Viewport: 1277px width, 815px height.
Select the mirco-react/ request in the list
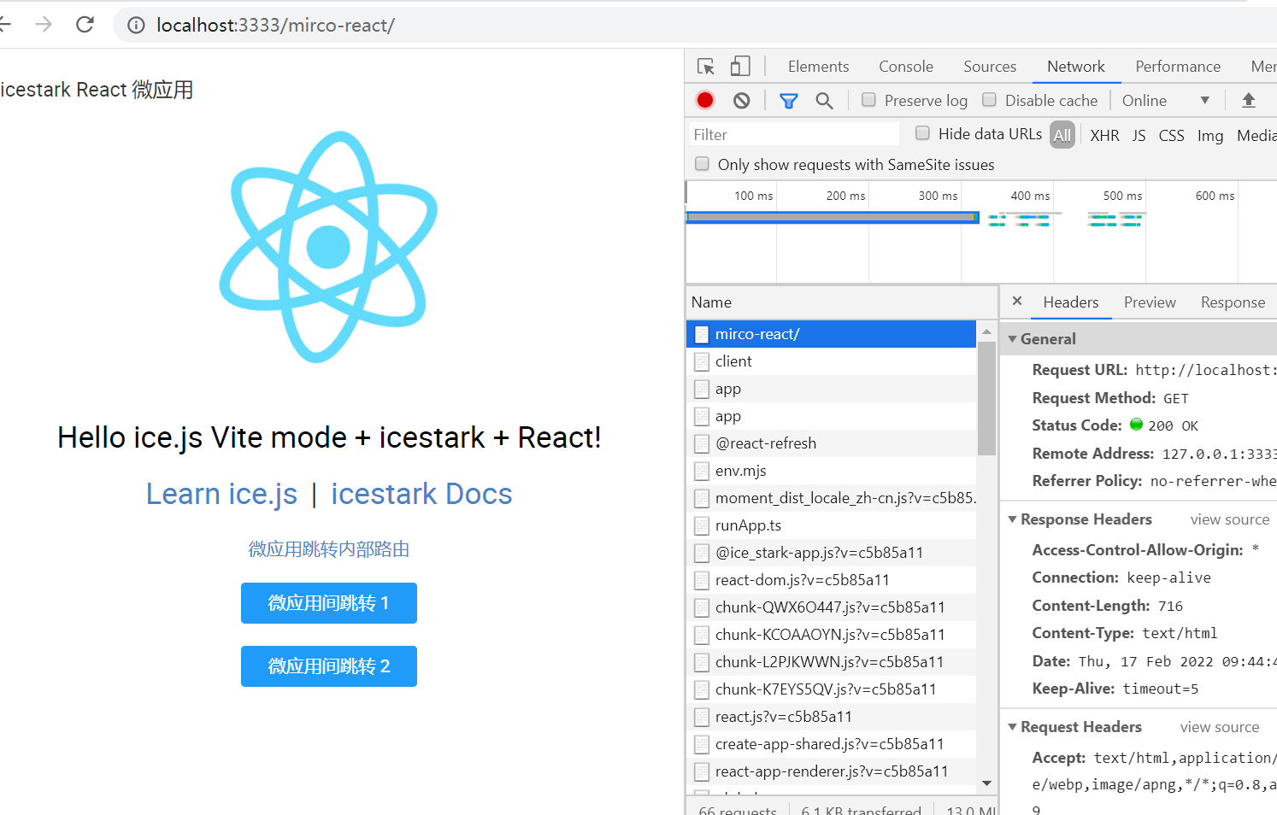click(x=759, y=333)
